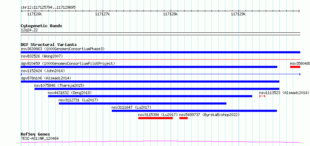Click the nsv1152424 thin blue line
310x146 pixels.
160,74
